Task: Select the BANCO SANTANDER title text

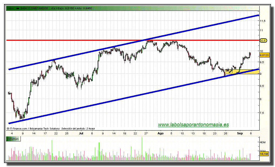Action: pyautogui.click(x=34, y=8)
